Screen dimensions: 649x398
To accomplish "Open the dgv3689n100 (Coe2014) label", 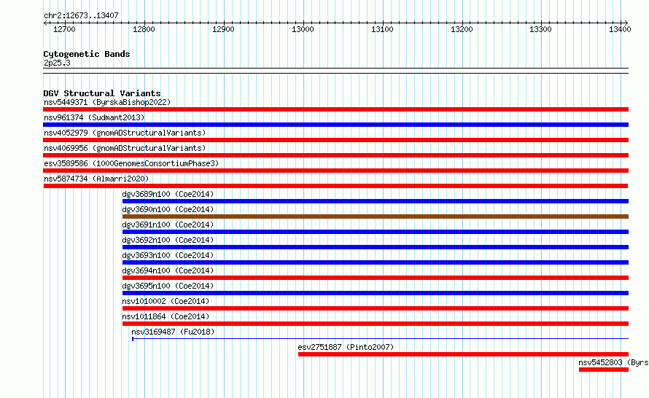I will 168,194.
